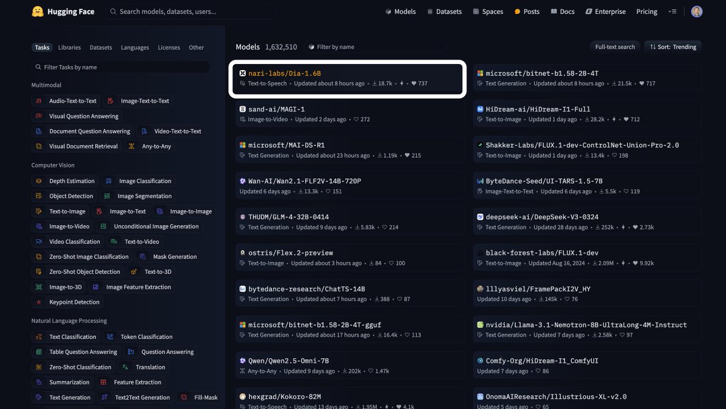Viewport: 726px width, 409px height.
Task: Switch to the Licenses filter tab
Action: [x=169, y=48]
